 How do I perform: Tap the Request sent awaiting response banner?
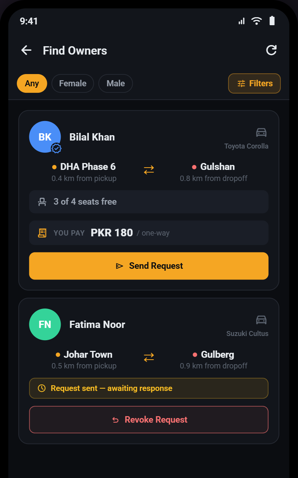(x=149, y=388)
